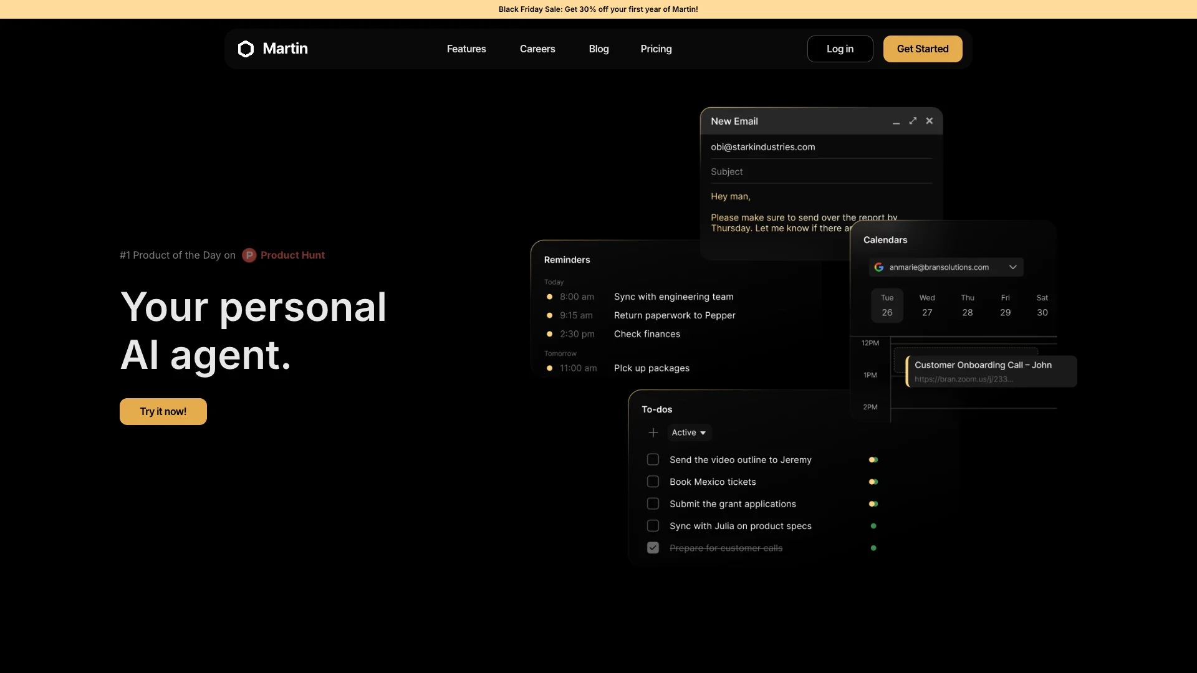
Task: Click the Google icon in Calendars
Action: [x=879, y=267]
